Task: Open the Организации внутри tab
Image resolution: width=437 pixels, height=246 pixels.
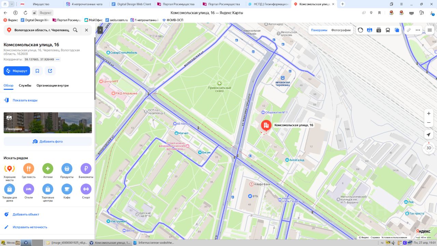Action: pos(53,85)
